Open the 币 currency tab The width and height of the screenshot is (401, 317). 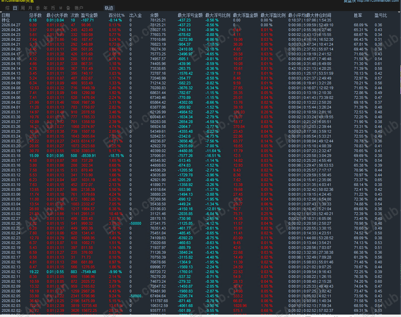pos(53,8)
